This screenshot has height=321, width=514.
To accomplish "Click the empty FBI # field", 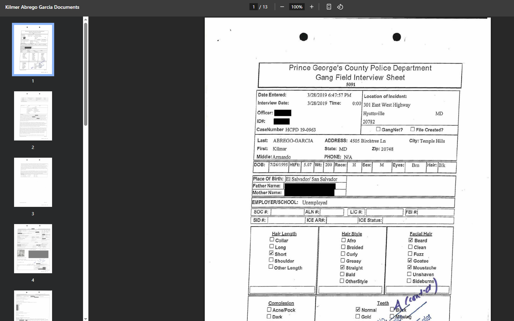I will tap(436, 212).
